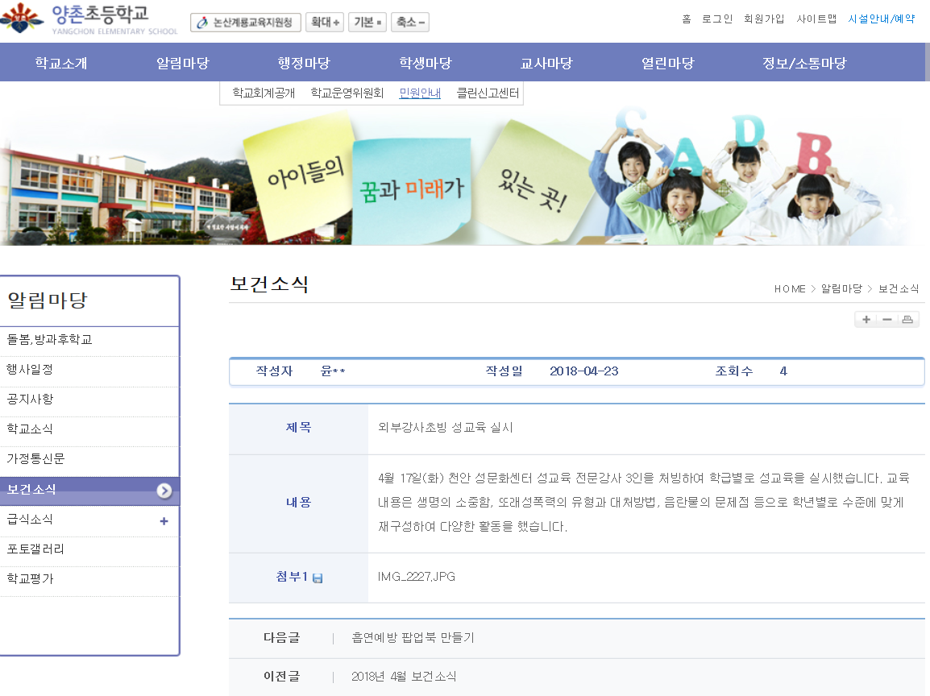930x696 pixels.
Task: Reset zoom with the 기본 button
Action: coord(367,23)
